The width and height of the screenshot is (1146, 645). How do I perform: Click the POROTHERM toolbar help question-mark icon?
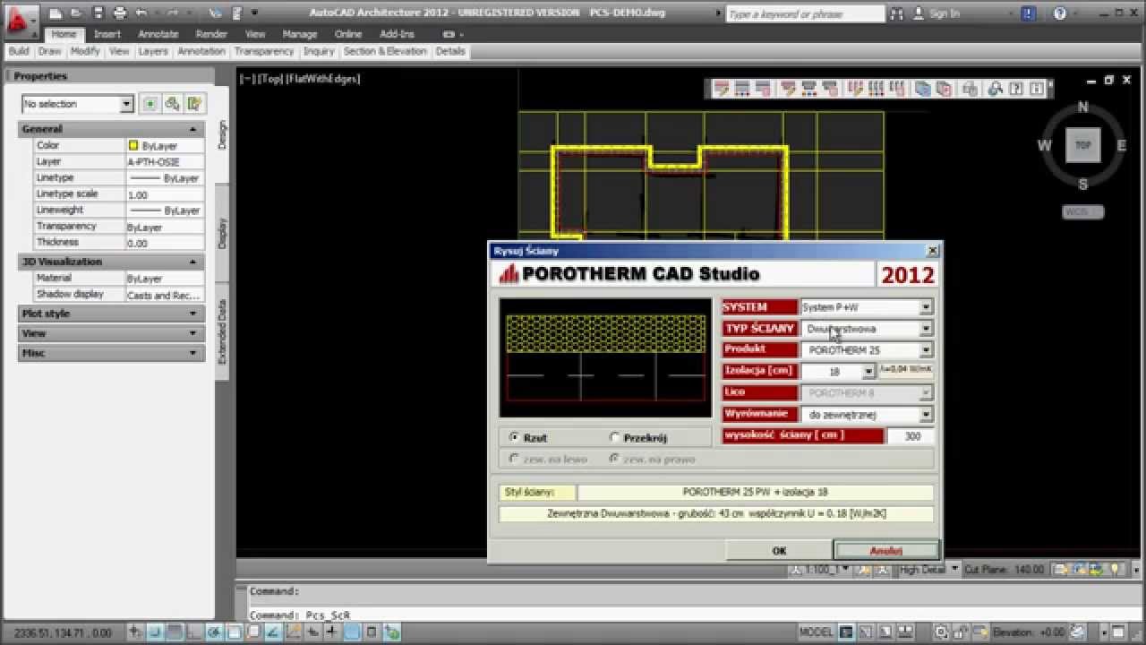pyautogui.click(x=1015, y=89)
